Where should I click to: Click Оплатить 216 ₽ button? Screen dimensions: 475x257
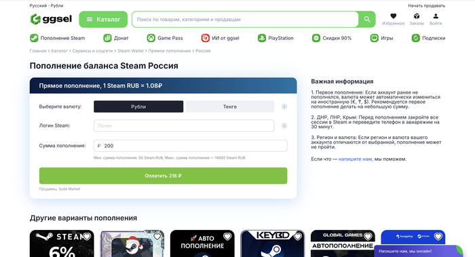tap(164, 176)
